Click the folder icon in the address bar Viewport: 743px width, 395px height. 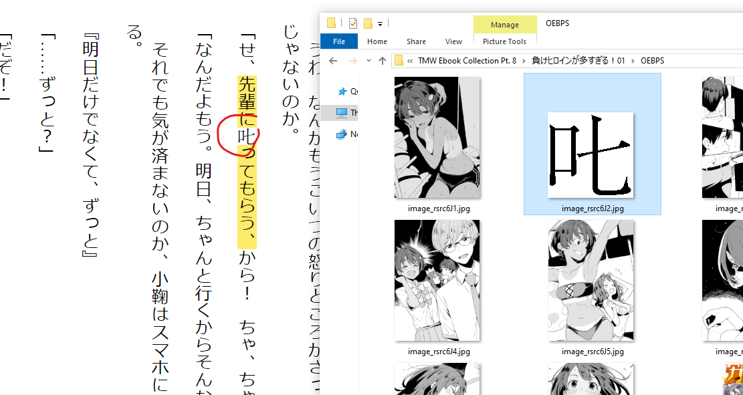(399, 61)
